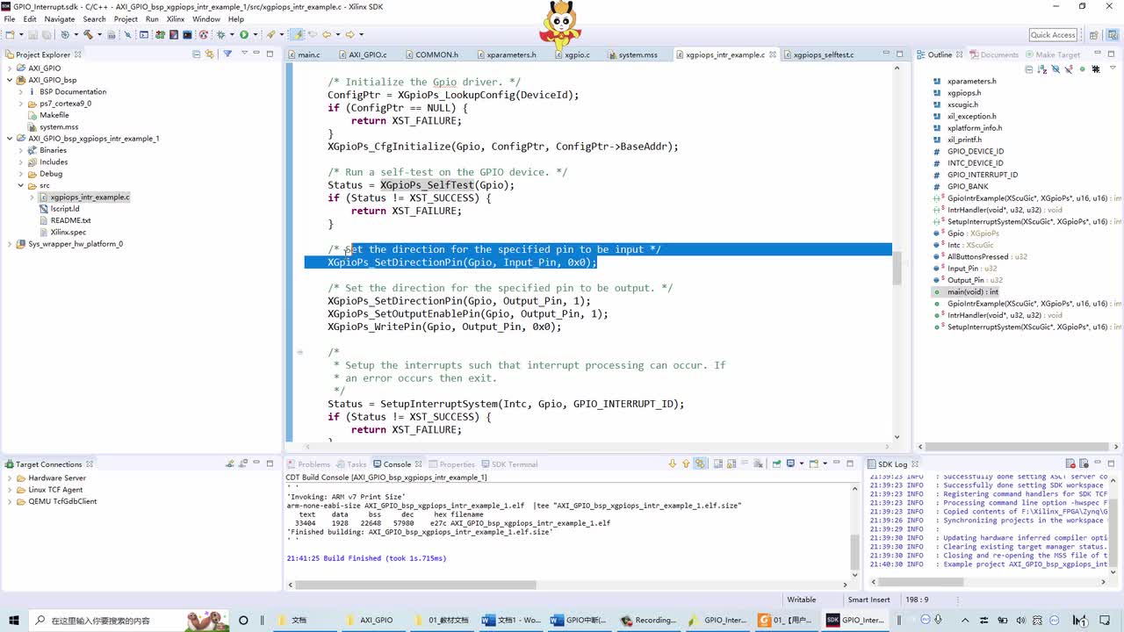Select Linux TCF Agent in Target Connections
Viewport: 1124px width, 632px height.
(55, 490)
